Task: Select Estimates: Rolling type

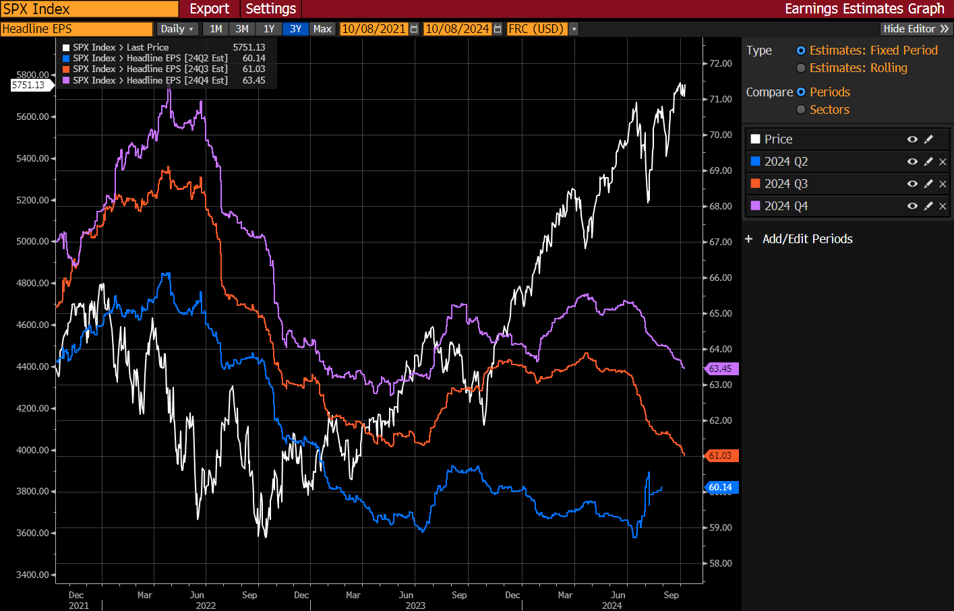Action: point(800,67)
